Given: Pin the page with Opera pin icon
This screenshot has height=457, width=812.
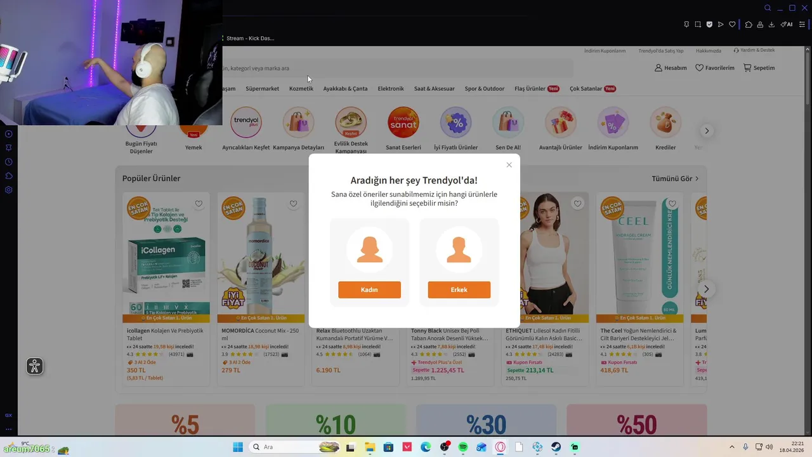Looking at the screenshot, I should [686, 25].
